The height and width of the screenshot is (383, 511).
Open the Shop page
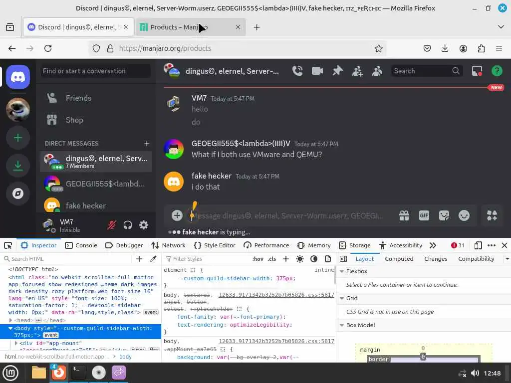[96, 120]
